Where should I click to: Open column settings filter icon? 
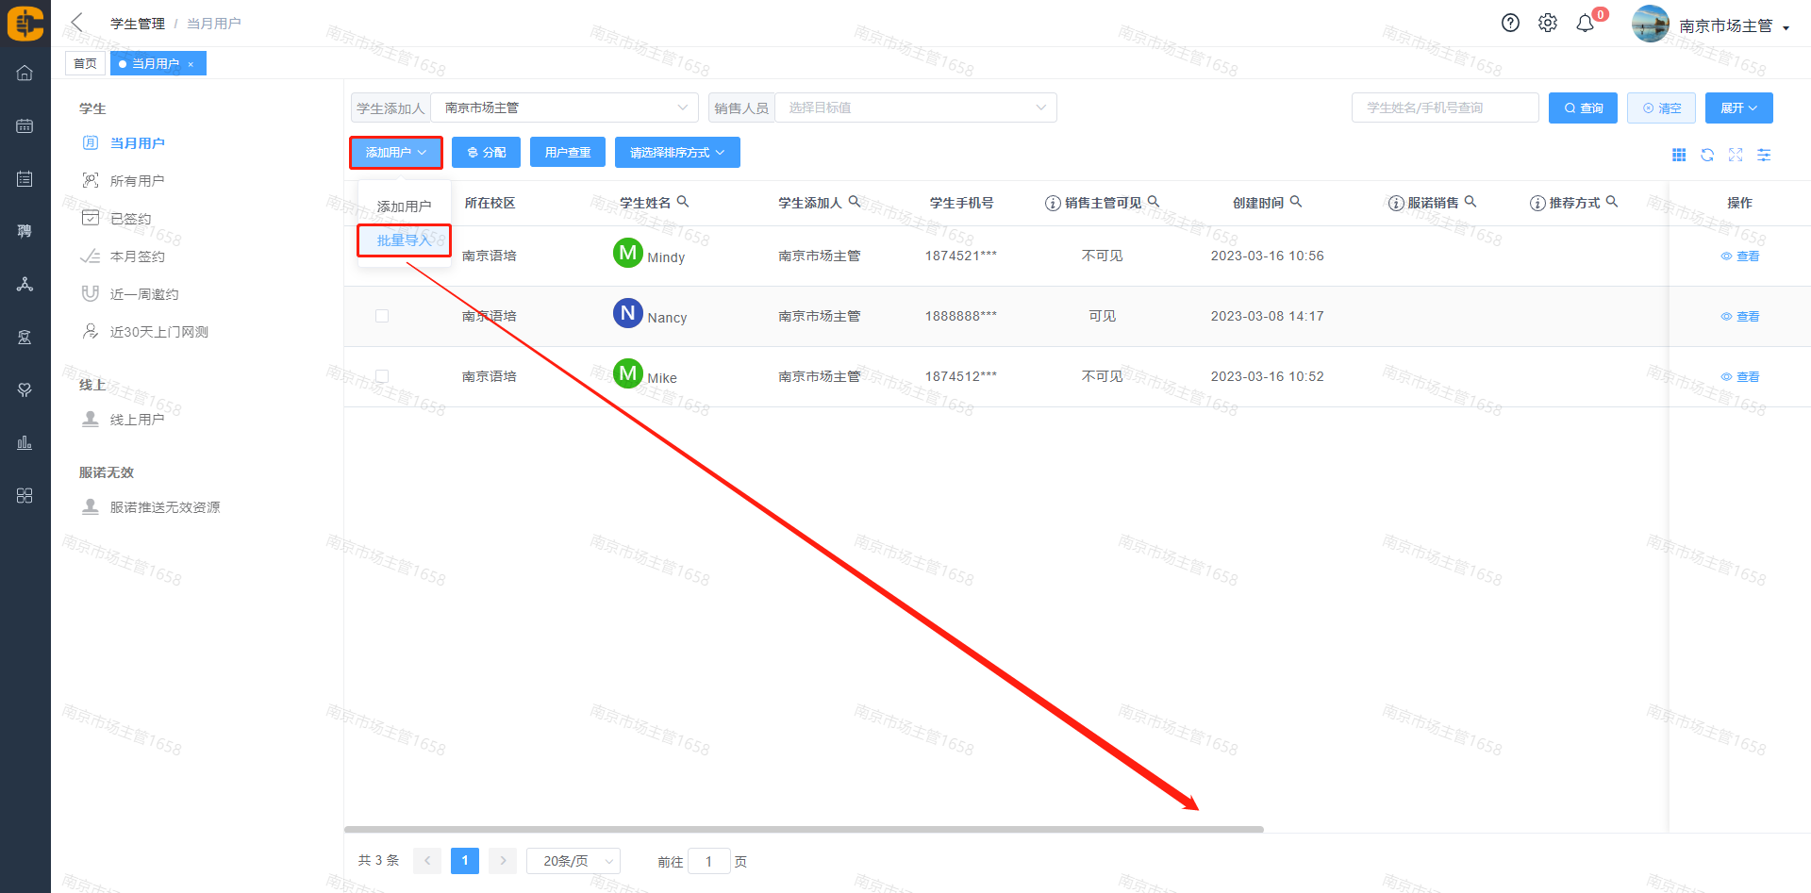(x=1764, y=155)
